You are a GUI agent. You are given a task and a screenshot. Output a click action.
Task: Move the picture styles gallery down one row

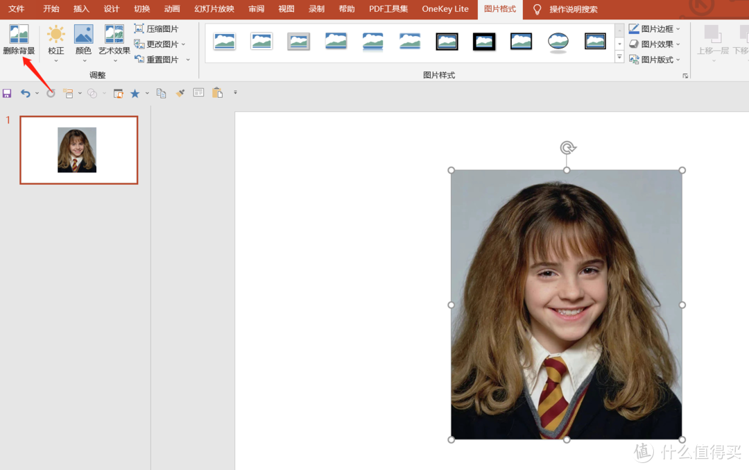619,44
